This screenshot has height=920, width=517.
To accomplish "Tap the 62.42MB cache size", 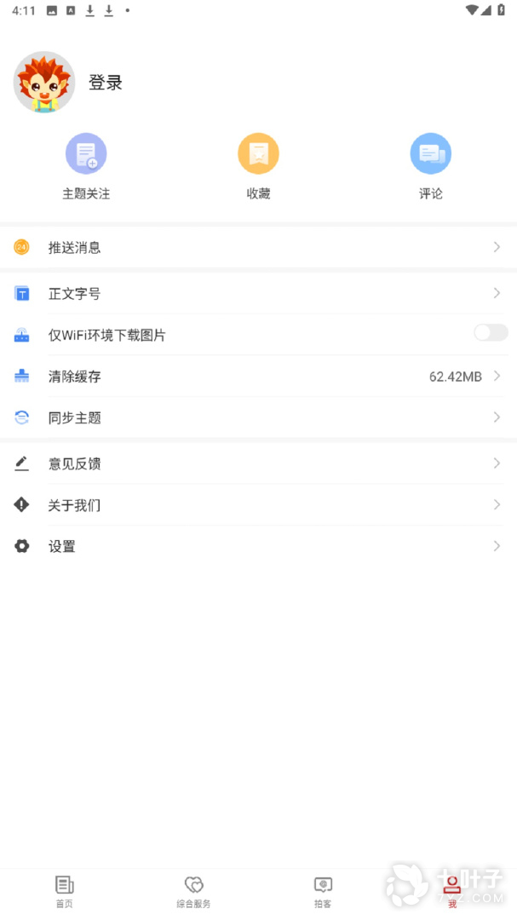I will [x=455, y=377].
